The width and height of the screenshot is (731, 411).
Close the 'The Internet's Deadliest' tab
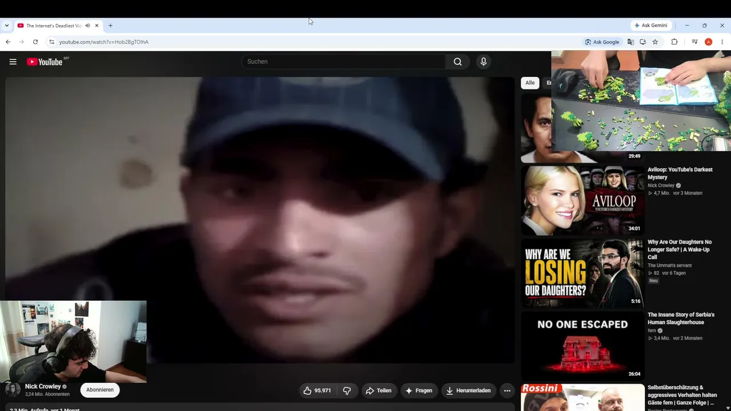[x=97, y=26]
